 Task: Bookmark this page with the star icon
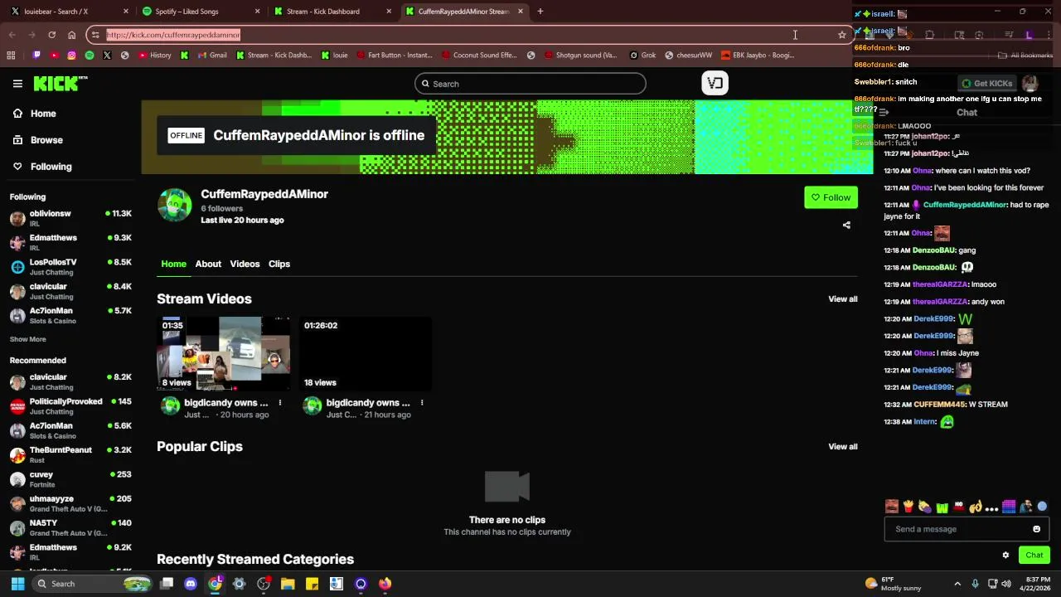[842, 35]
